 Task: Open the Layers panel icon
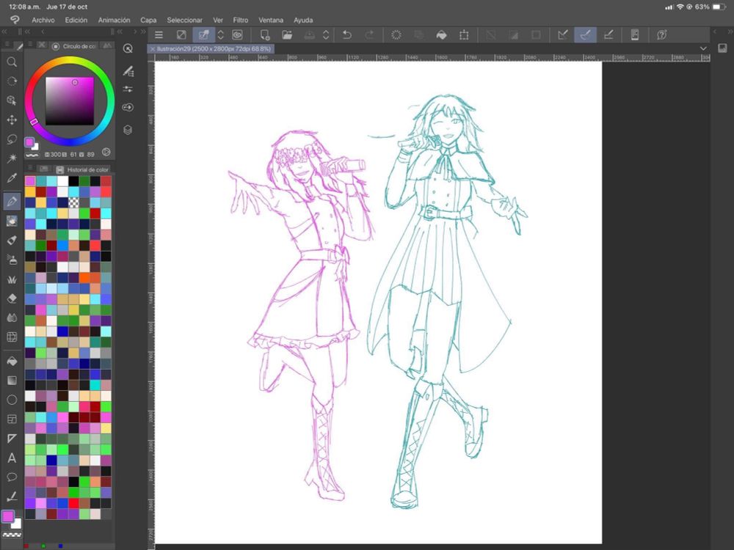(128, 130)
